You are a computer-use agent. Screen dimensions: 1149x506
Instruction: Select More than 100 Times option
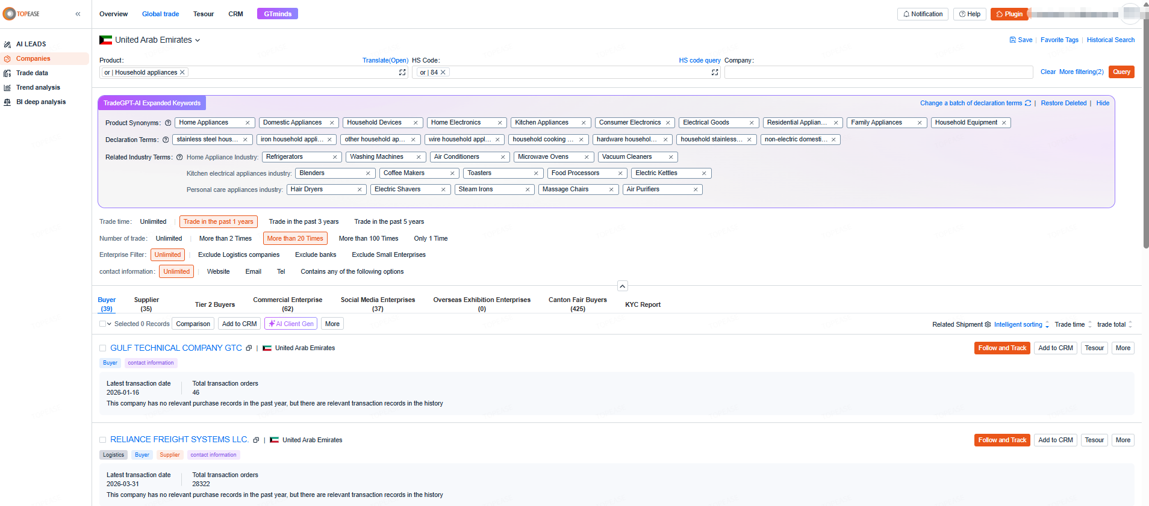click(369, 239)
